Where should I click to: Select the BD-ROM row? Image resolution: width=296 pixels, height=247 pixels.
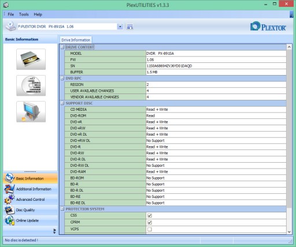point(175,178)
